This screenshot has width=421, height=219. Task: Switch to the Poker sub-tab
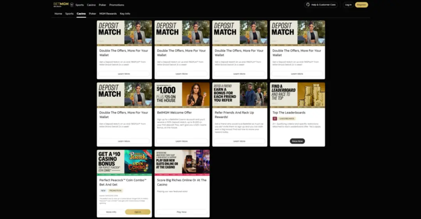(x=93, y=14)
